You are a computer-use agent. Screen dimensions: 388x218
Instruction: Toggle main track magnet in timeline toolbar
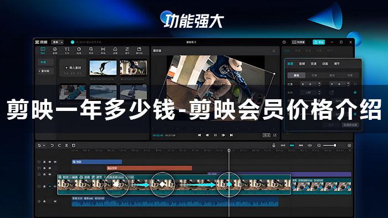283,145
